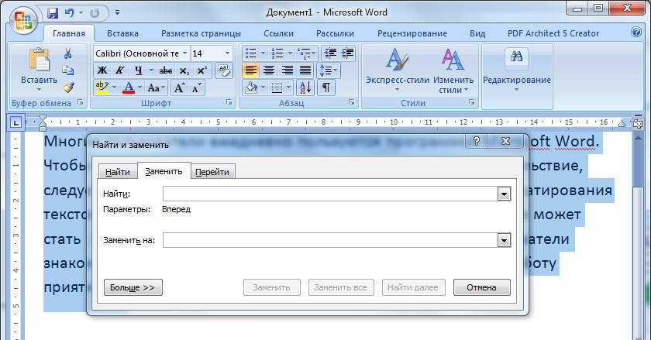Expand numbered list style arrow
The height and width of the screenshot is (340, 651).
tap(289, 53)
